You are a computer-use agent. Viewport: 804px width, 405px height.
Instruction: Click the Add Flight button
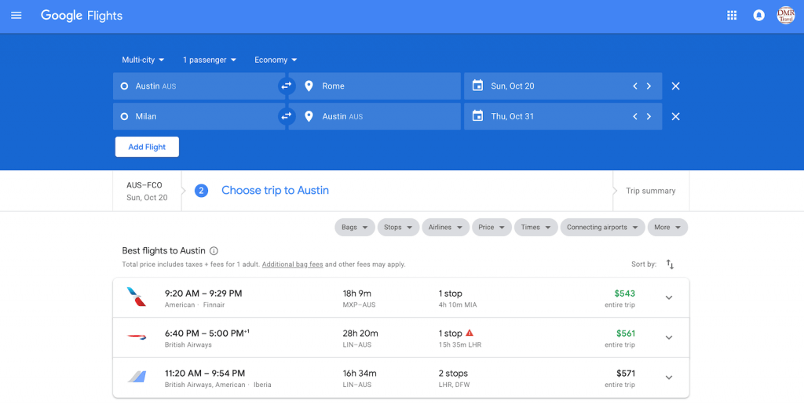click(147, 147)
